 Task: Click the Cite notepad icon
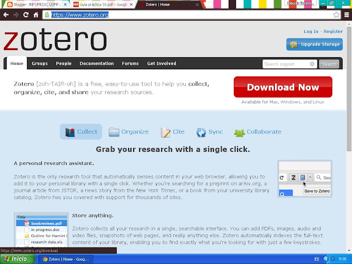[x=165, y=132]
